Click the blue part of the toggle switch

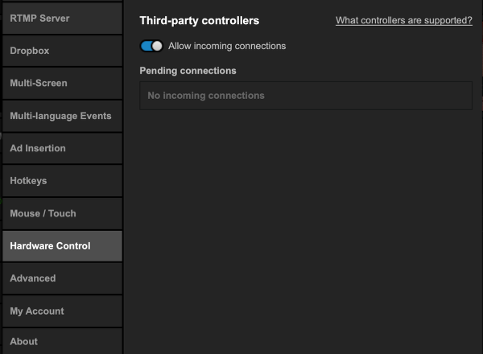pyautogui.click(x=146, y=46)
